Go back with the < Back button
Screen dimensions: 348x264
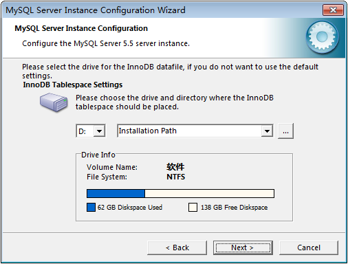tap(177, 247)
